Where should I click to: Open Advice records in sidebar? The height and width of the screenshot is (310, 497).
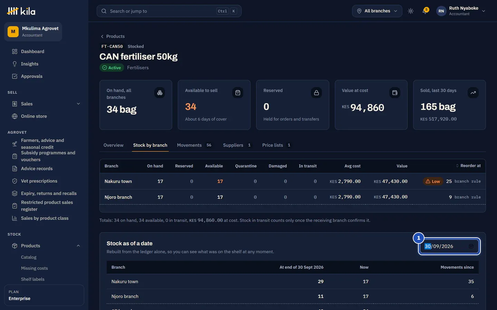click(44, 169)
